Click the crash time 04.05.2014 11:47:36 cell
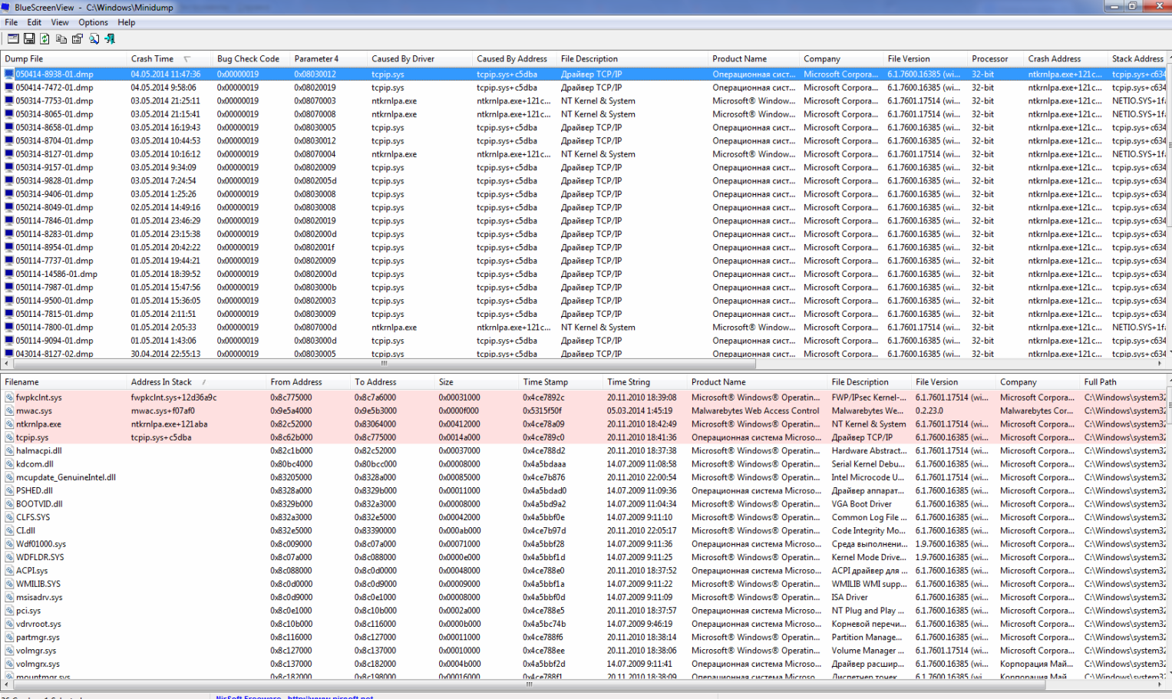The image size is (1172, 699). point(166,74)
